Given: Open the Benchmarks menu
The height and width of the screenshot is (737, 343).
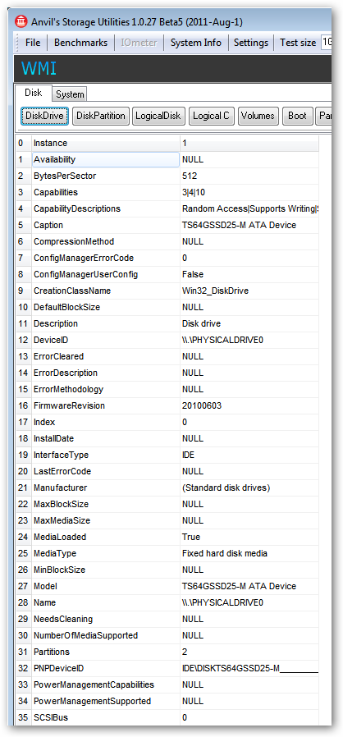Looking at the screenshot, I should pos(80,43).
